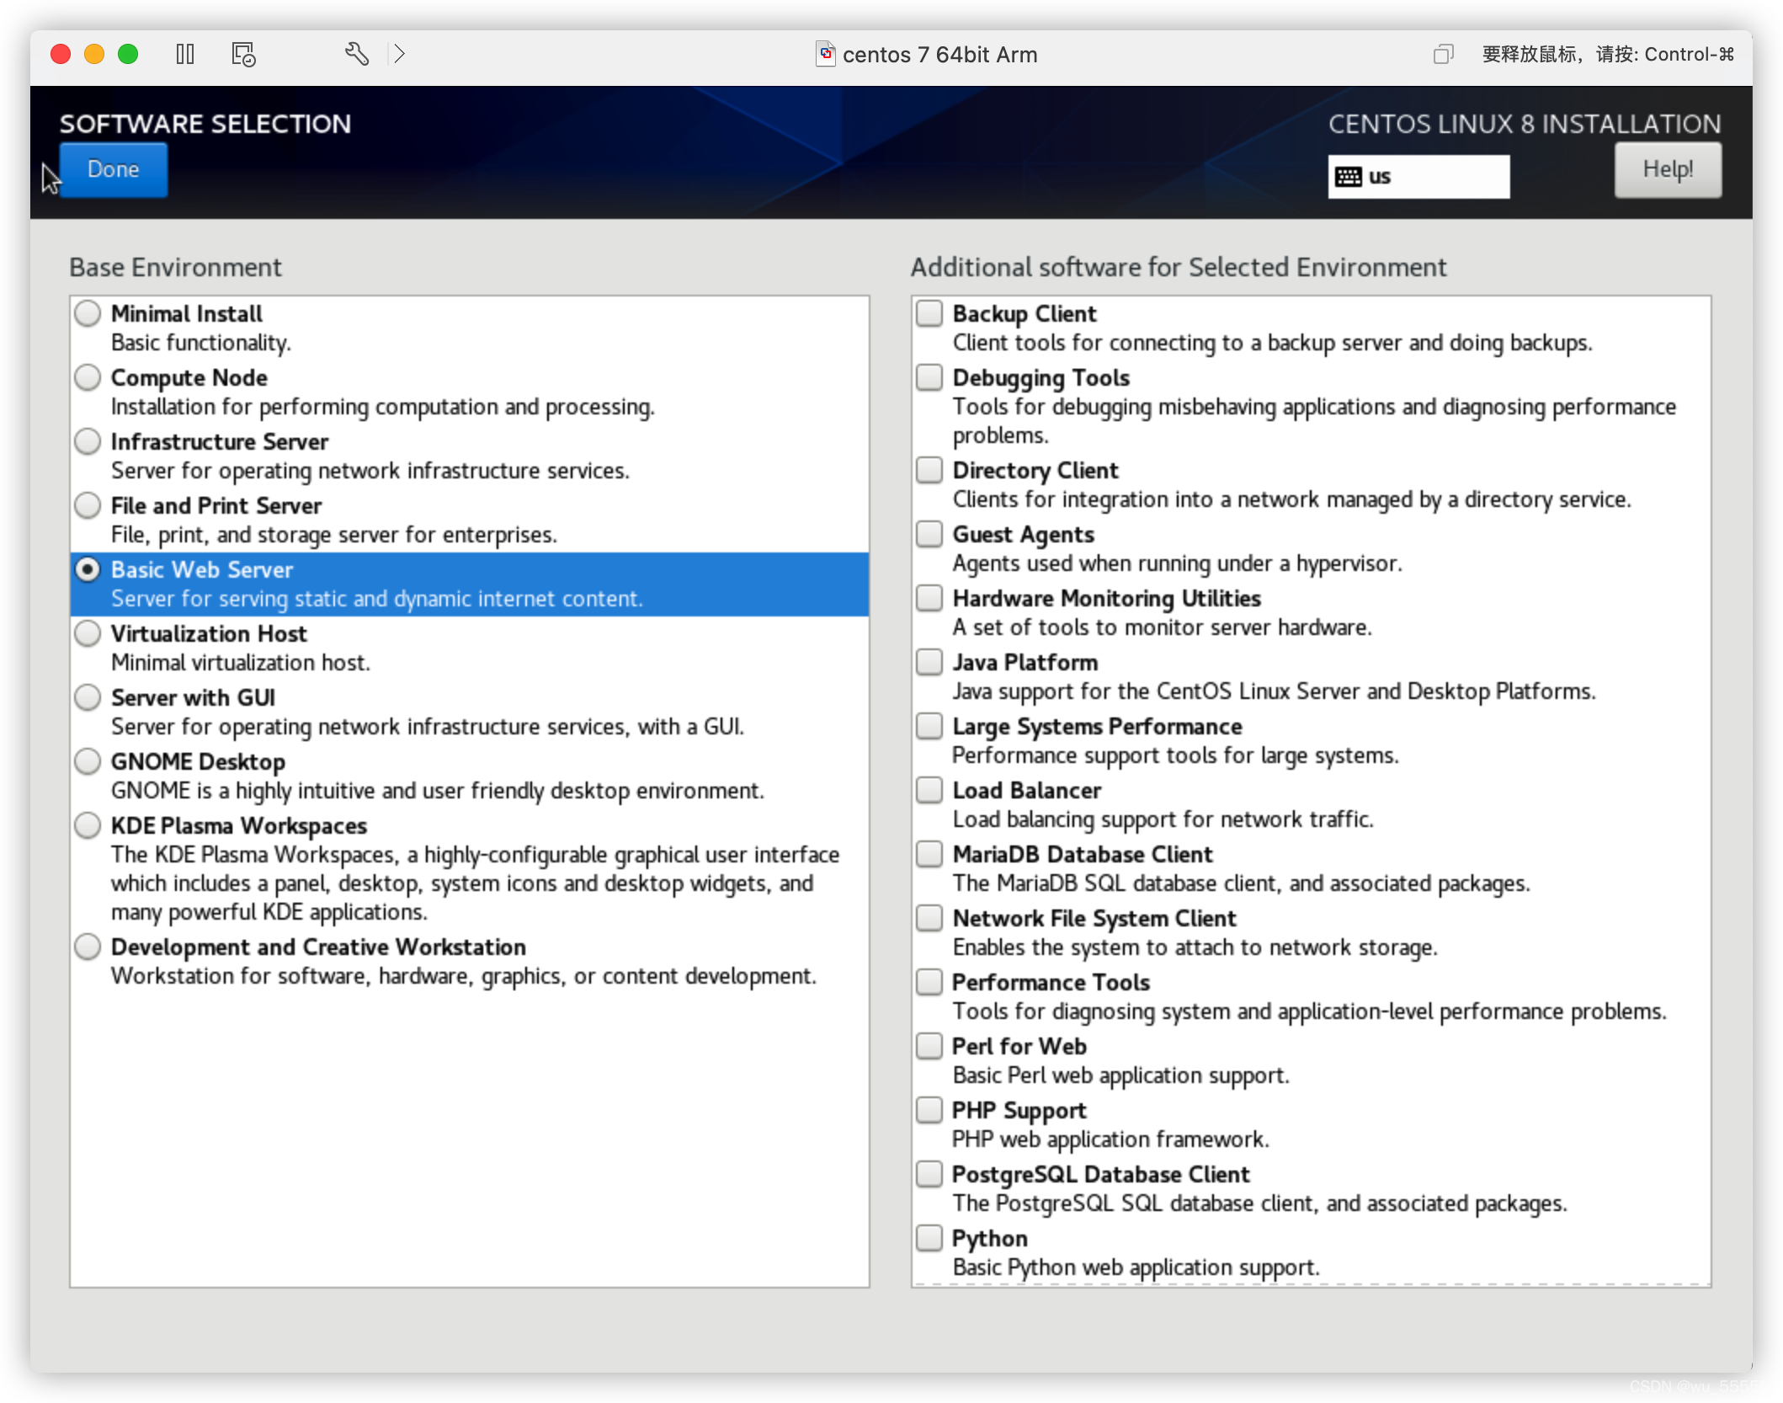Screen dimensions: 1783x1403
Task: Click 'Additional software for Selected Environment' heading
Action: tap(1179, 267)
